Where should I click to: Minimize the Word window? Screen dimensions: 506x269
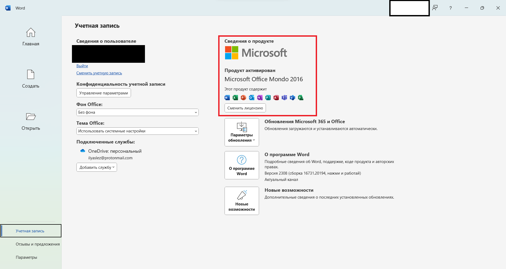[466, 8]
